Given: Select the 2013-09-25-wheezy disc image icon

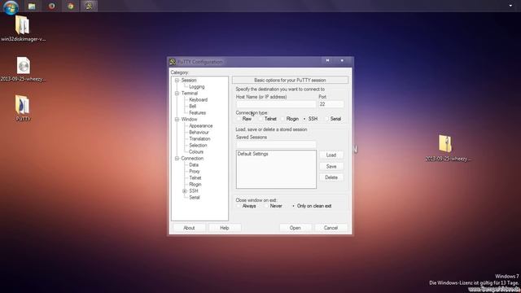Looking at the screenshot, I should pos(24,65).
